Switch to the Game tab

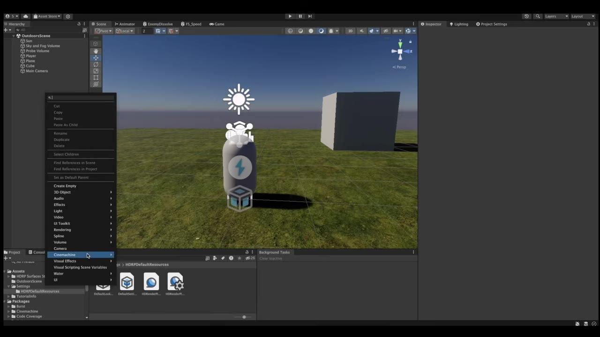pyautogui.click(x=217, y=24)
